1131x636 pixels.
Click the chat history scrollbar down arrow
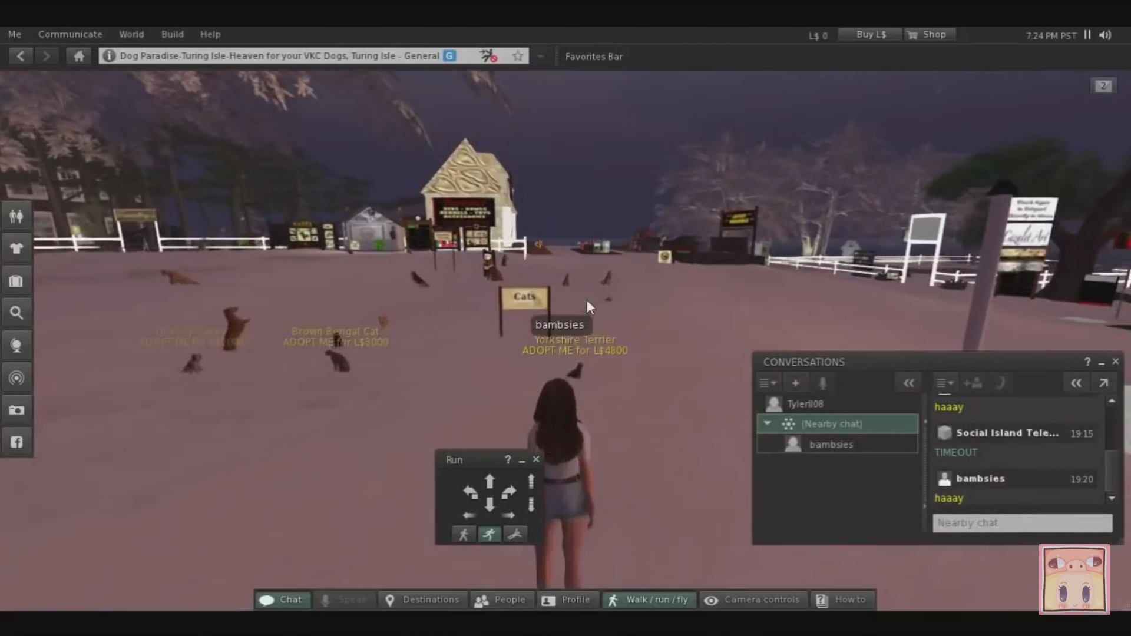[x=1112, y=498]
